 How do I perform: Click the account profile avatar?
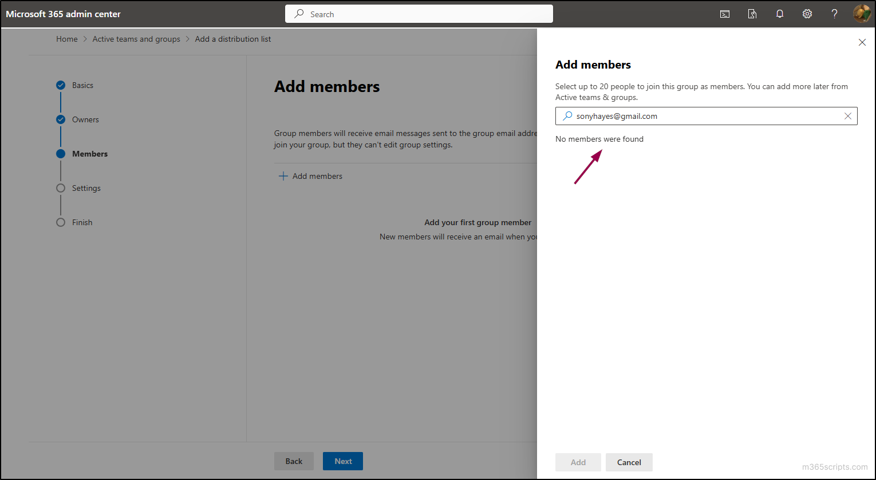(x=862, y=14)
